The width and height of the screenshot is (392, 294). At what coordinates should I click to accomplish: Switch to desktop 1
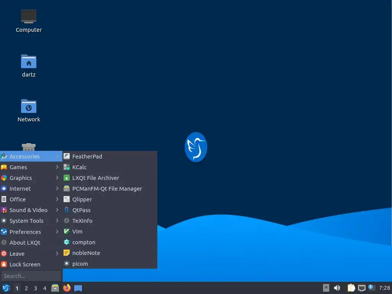click(x=17, y=288)
